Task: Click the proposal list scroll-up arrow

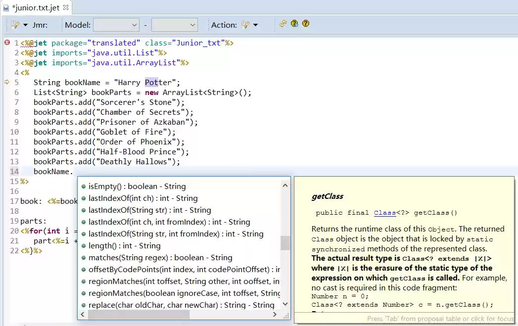Action: click(x=285, y=186)
